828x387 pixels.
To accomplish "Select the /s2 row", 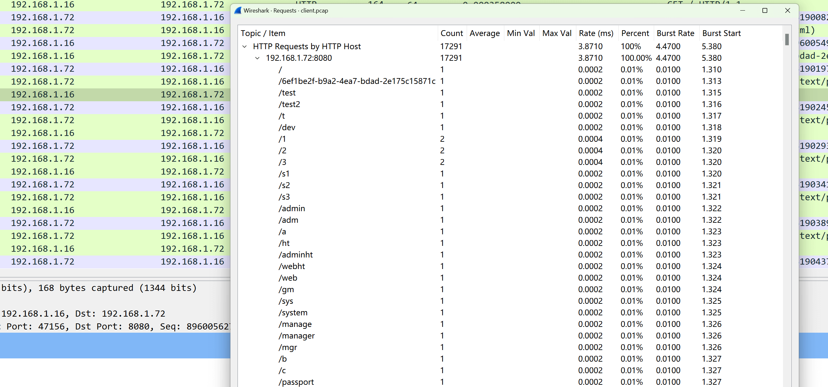I will coord(511,185).
